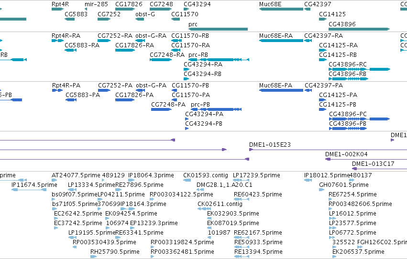Select the GH07601.5prime EST
The width and height of the screenshot is (407, 259).
click(321, 190)
